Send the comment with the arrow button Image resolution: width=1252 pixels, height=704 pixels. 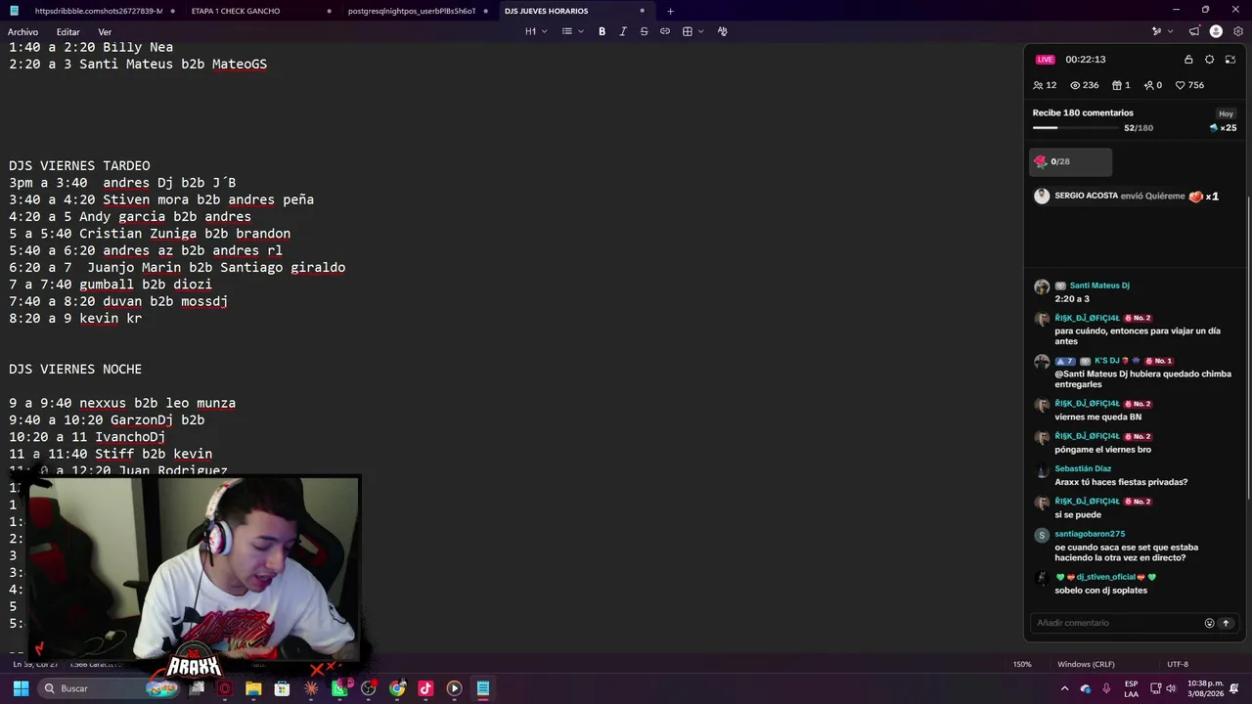pos(1226,623)
